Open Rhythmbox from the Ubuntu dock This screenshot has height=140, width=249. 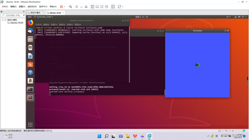(30, 48)
